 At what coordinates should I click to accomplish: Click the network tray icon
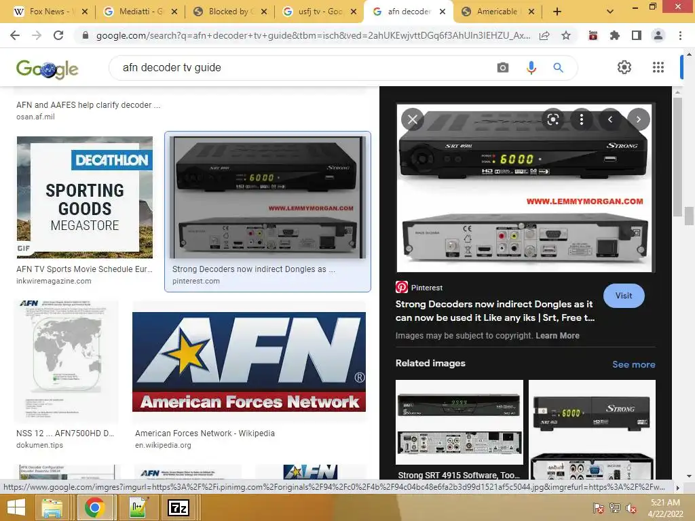click(x=614, y=508)
